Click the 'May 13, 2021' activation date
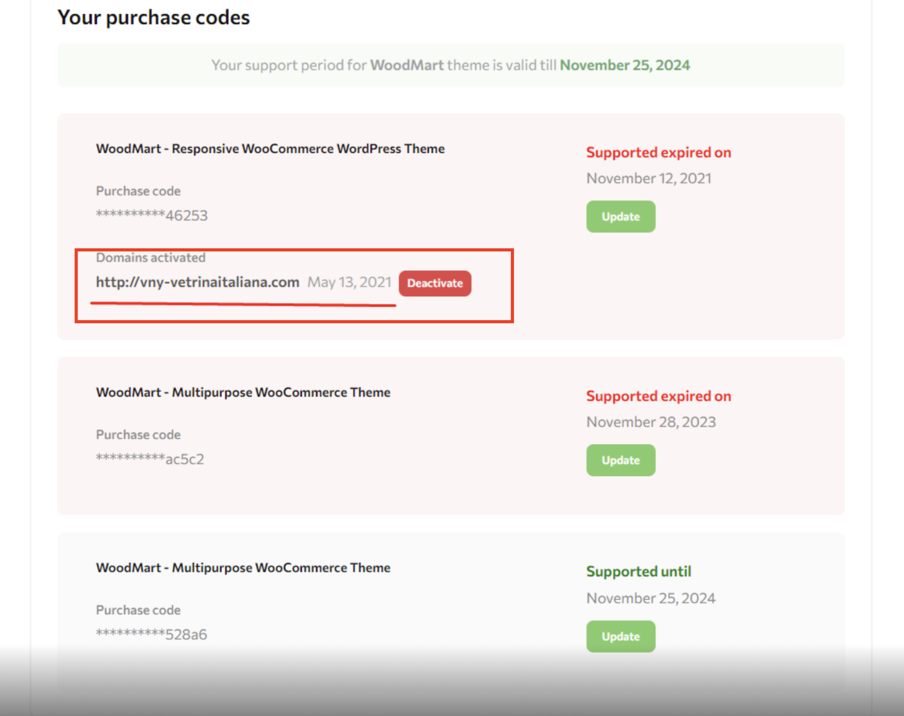The height and width of the screenshot is (716, 904). coord(350,282)
